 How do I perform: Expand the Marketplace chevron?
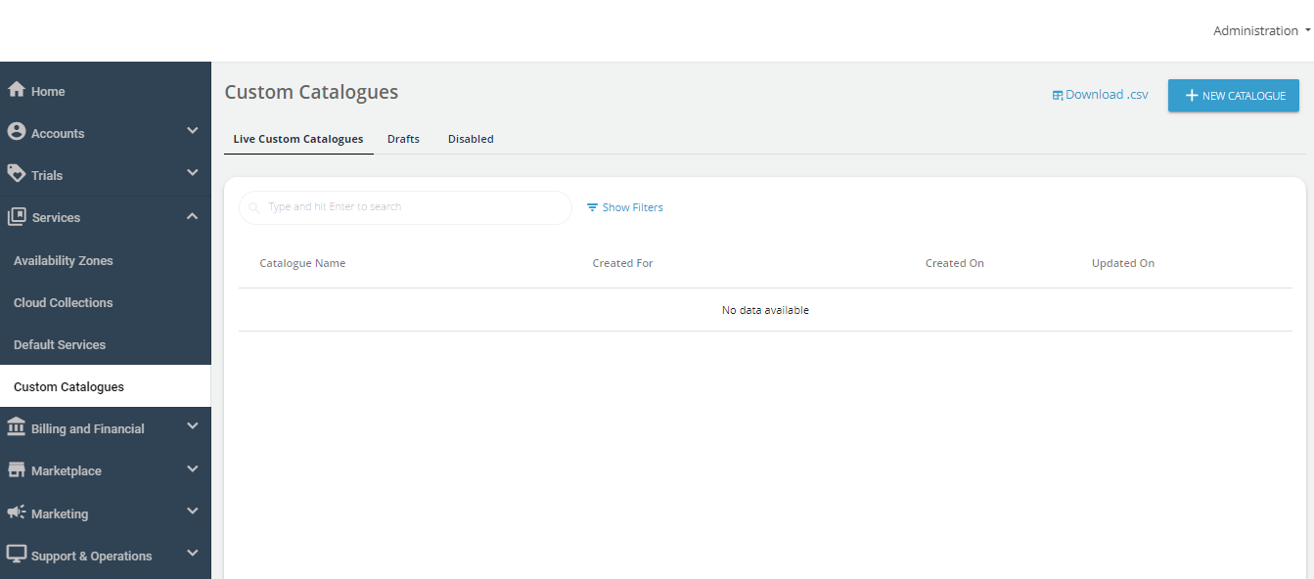tap(192, 468)
